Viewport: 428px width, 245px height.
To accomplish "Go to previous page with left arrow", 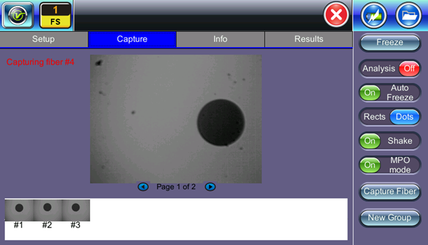I will pos(143,187).
